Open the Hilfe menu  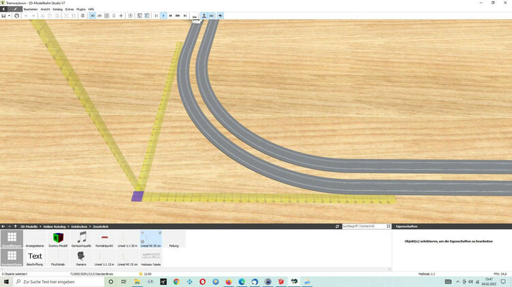point(91,9)
